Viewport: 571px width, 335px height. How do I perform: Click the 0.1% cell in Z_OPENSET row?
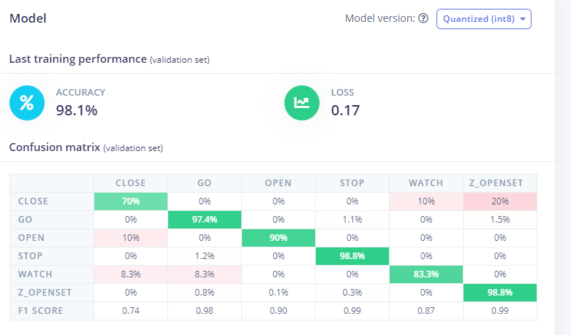[x=279, y=293]
